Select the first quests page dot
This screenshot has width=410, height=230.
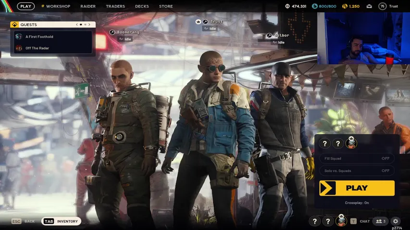[81, 24]
